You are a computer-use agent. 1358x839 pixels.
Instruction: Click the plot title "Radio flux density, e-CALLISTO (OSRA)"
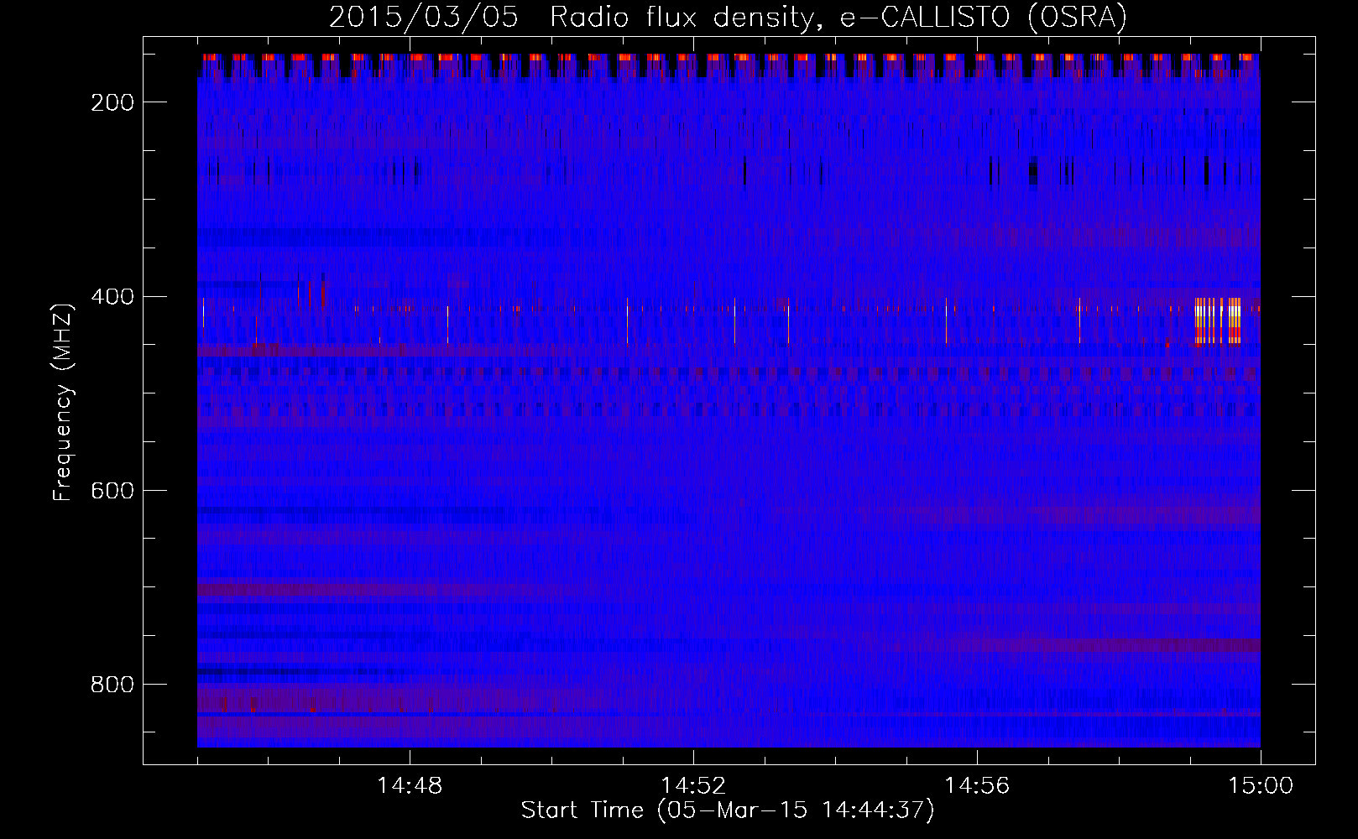click(x=838, y=17)
